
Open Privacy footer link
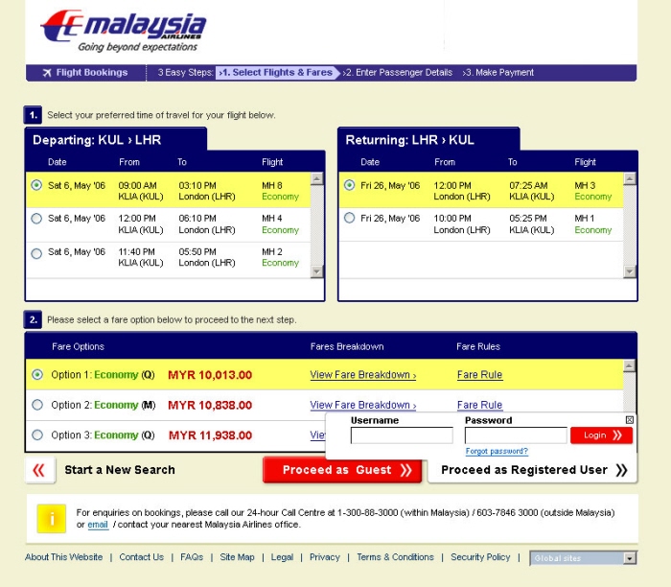click(324, 557)
